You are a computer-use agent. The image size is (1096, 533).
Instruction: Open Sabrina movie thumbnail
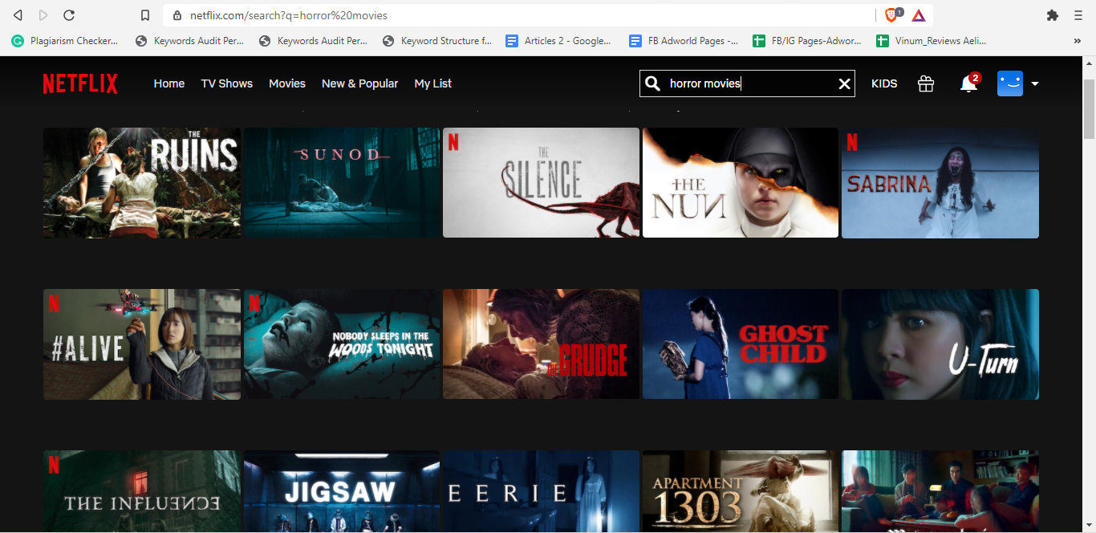point(940,183)
